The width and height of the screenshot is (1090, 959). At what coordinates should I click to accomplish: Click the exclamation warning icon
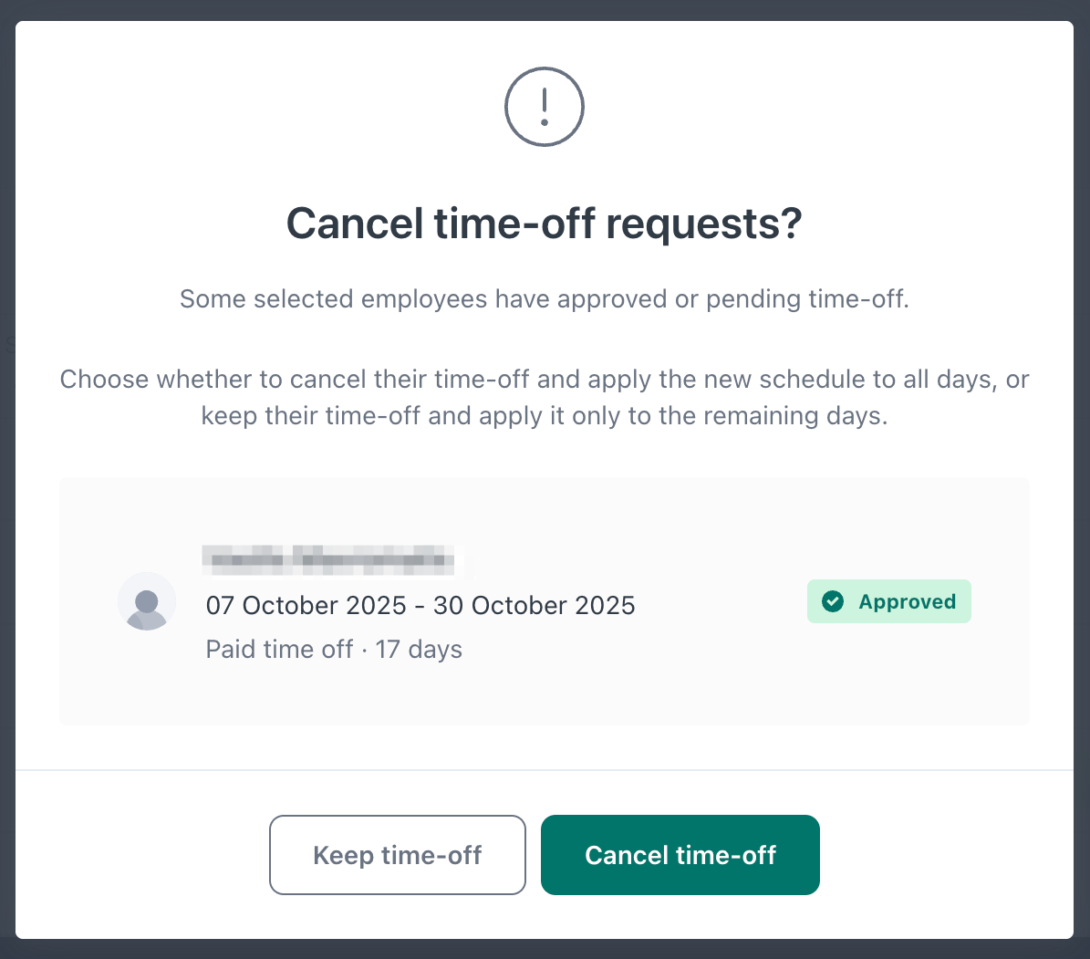545,107
